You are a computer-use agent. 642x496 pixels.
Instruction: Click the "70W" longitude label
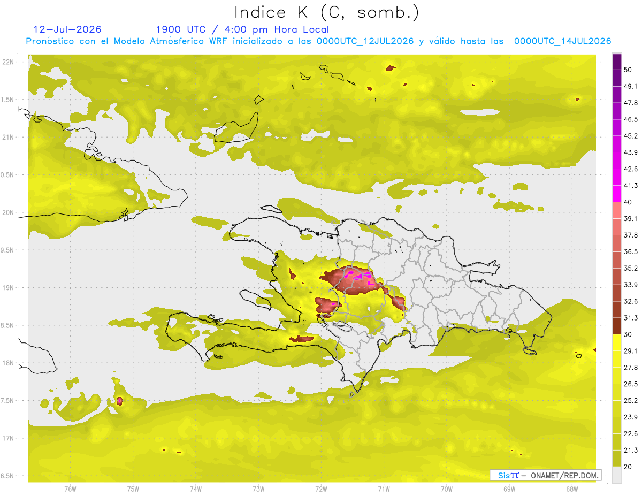coord(447,489)
